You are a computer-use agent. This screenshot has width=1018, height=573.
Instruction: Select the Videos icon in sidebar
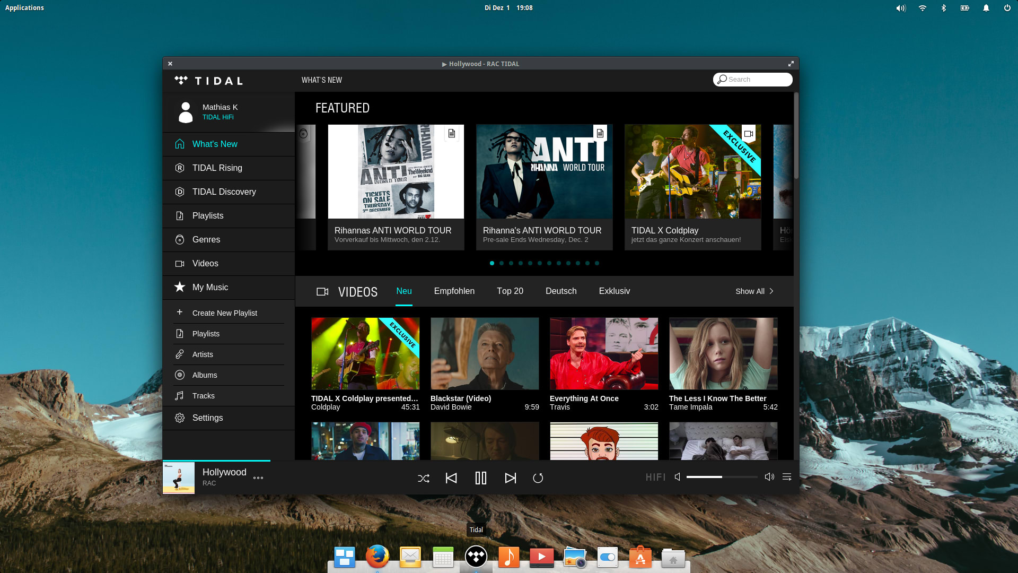180,263
